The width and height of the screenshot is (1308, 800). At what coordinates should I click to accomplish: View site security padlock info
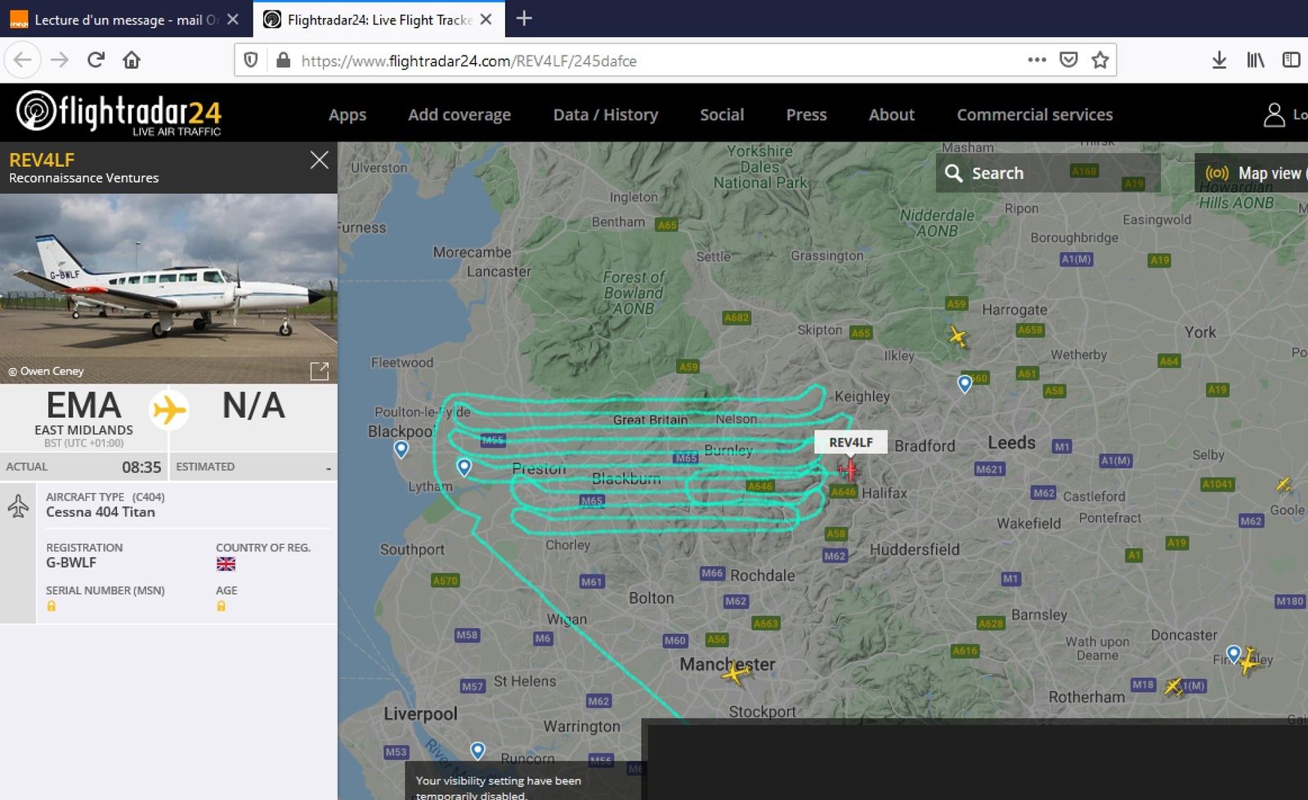(x=283, y=60)
